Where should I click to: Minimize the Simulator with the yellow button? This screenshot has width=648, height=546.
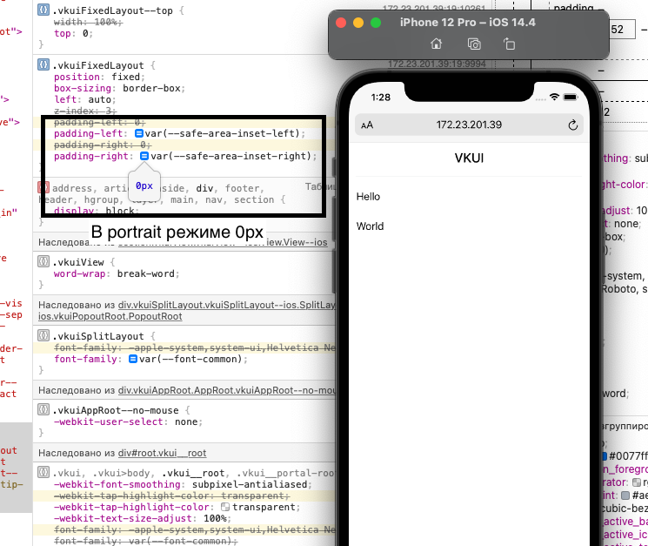coord(358,23)
